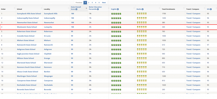Click Maths rating icons for Ashgrove State School

(x=142, y=49)
